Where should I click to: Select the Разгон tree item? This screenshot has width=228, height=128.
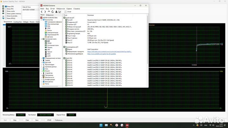click(48, 30)
